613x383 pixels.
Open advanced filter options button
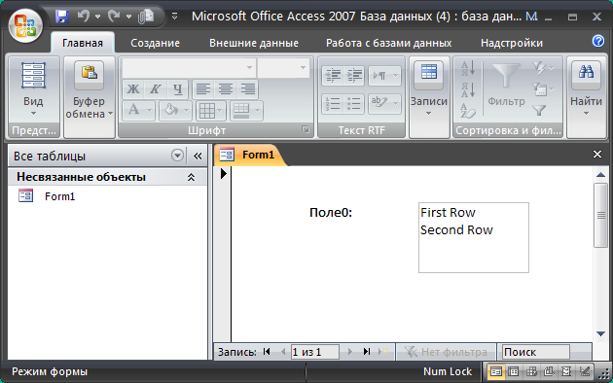point(543,89)
